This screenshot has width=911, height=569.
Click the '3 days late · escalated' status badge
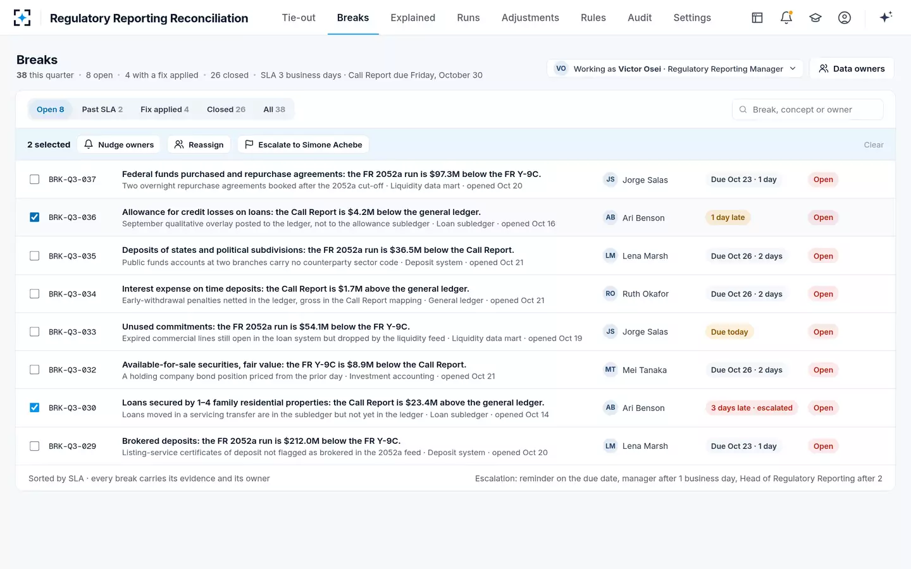coord(752,408)
